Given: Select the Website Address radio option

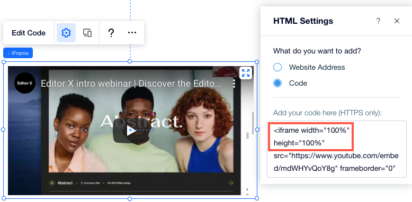Looking at the screenshot, I should click(x=277, y=67).
